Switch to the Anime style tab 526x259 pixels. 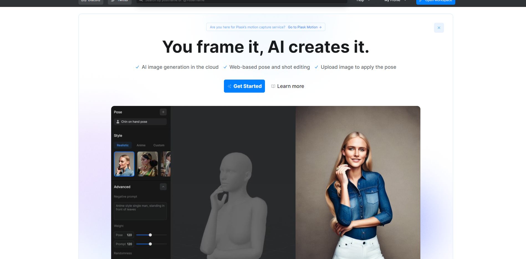click(141, 145)
